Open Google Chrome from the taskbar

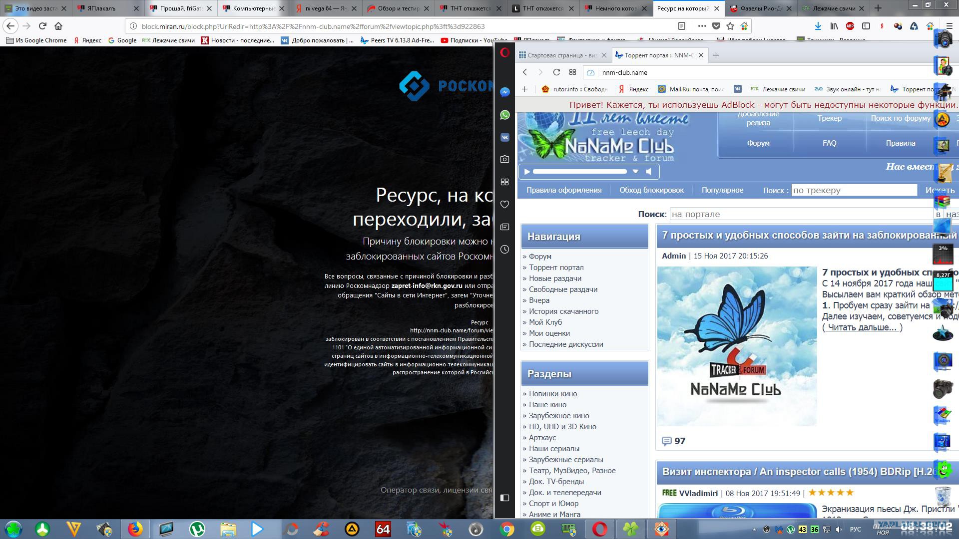[507, 529]
